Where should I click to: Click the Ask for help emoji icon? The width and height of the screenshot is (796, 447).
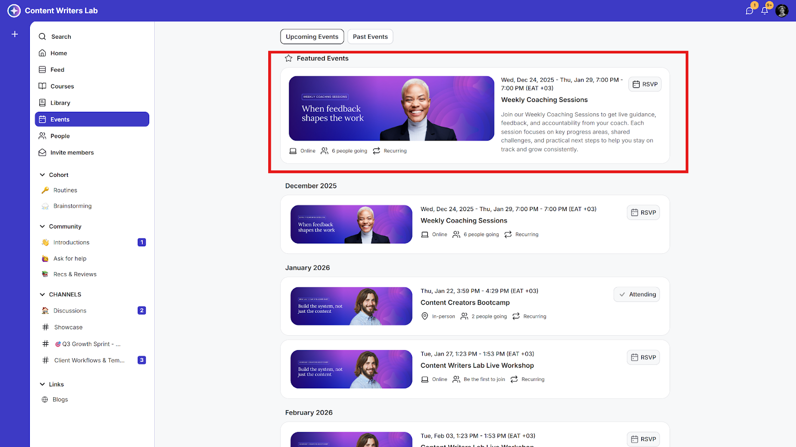[x=45, y=259]
